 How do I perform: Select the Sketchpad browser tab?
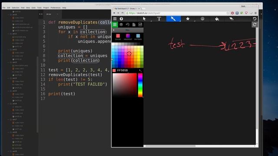pyautogui.click(x=126, y=9)
